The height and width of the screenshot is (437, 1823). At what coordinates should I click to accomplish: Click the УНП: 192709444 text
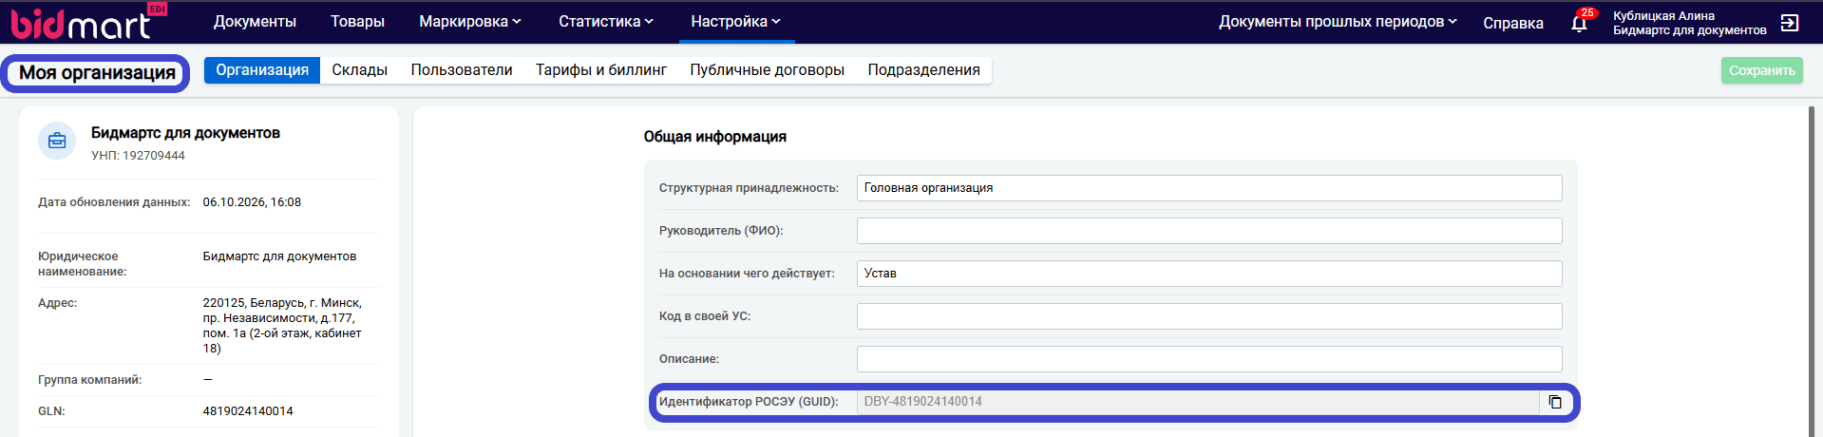point(138,156)
